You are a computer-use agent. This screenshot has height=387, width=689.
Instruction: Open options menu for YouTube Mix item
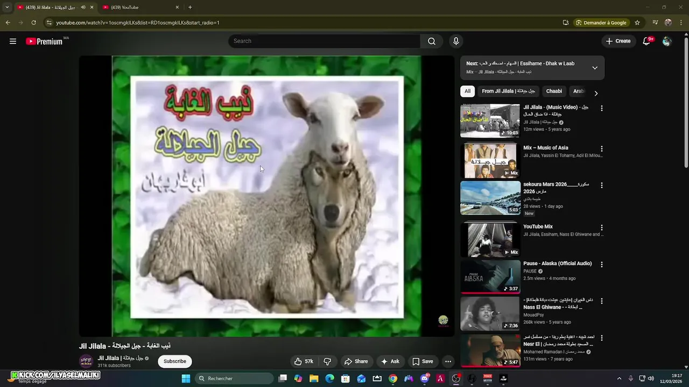(x=602, y=227)
